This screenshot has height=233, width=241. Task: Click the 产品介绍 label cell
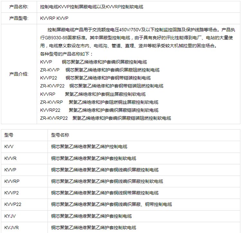tap(19, 74)
